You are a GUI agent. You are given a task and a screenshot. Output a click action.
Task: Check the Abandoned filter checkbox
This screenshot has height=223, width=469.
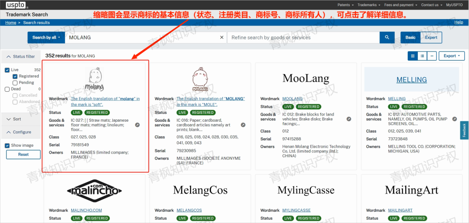click(x=15, y=102)
